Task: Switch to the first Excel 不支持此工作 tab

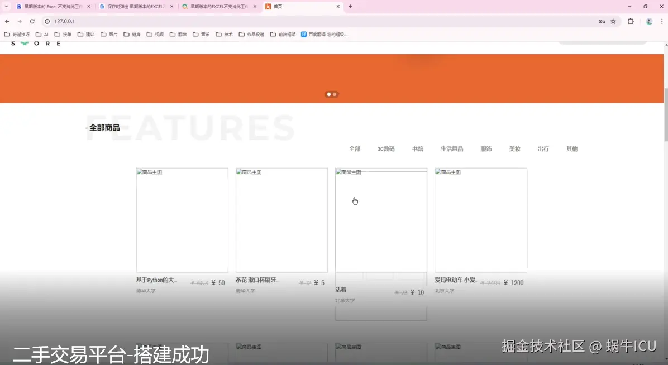Action: [x=53, y=6]
